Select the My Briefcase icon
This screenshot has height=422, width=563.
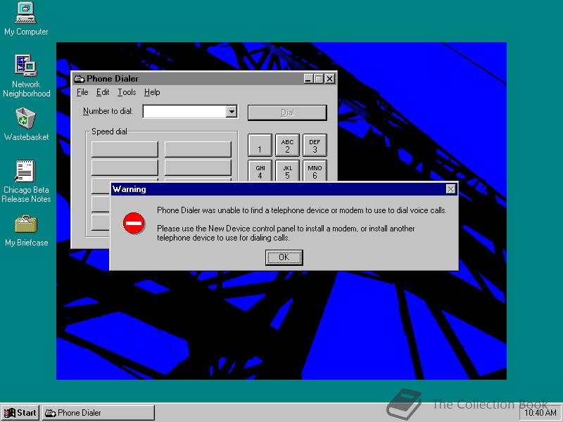coord(26,231)
